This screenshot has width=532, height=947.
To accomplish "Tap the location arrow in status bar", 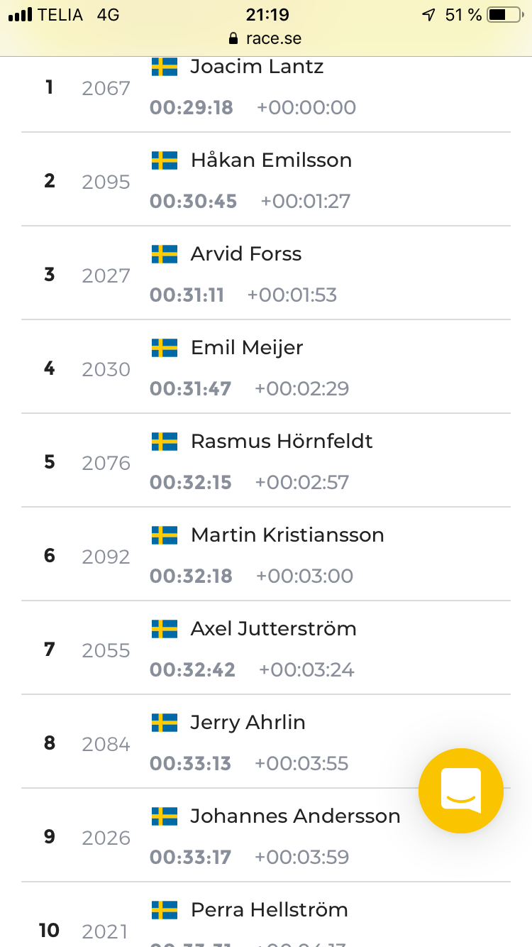I will 428,14.
